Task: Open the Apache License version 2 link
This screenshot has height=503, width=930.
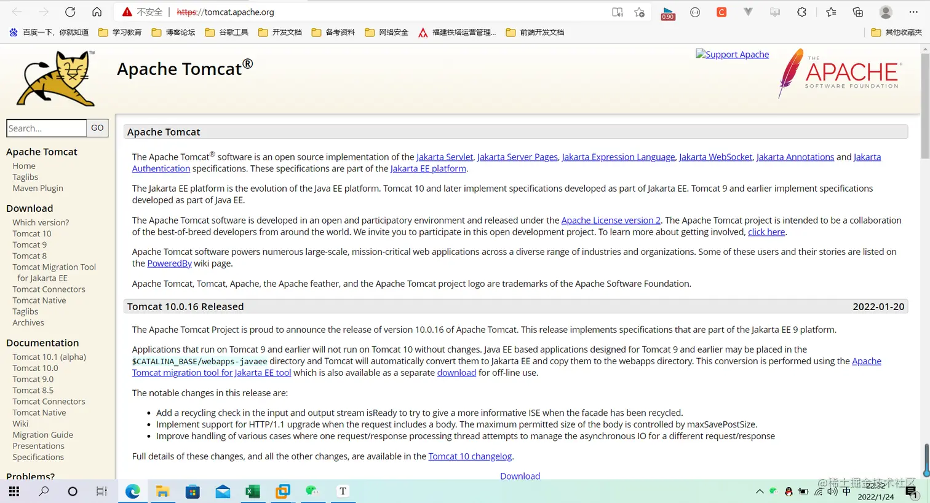Action: click(x=611, y=220)
